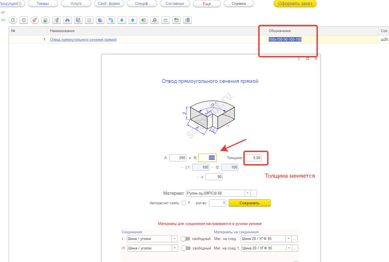Screen dimensions: 389x262
Task: Click the Материал text field
Action: tap(215, 193)
